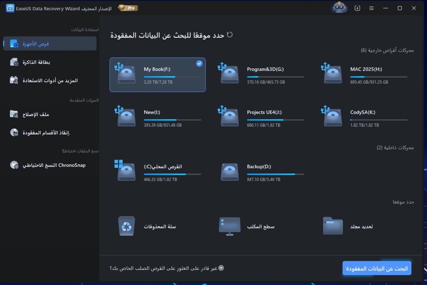427x285 pixels.
Task: Select سطح المكتب location label
Action: click(x=260, y=227)
